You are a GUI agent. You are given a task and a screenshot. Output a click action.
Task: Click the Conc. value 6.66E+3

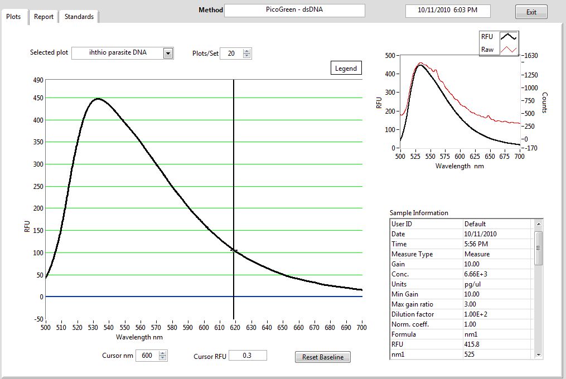click(476, 274)
